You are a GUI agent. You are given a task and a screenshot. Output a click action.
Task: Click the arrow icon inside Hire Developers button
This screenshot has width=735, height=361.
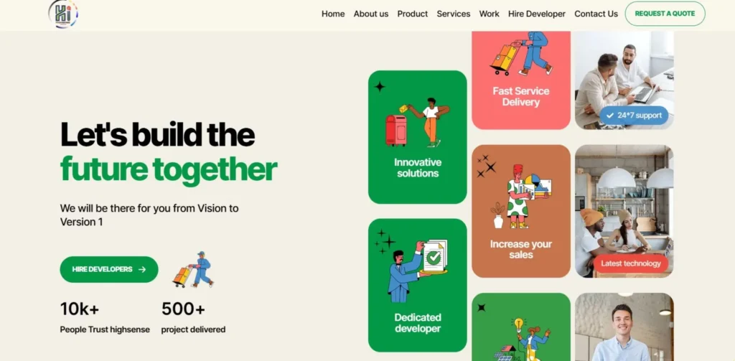tap(143, 270)
